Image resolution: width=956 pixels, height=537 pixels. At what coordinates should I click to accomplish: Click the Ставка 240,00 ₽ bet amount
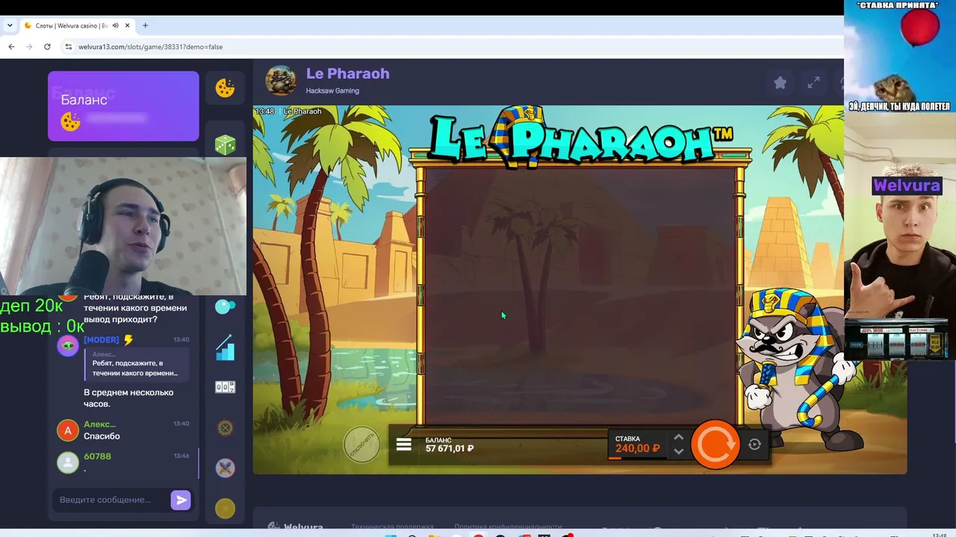pos(637,448)
